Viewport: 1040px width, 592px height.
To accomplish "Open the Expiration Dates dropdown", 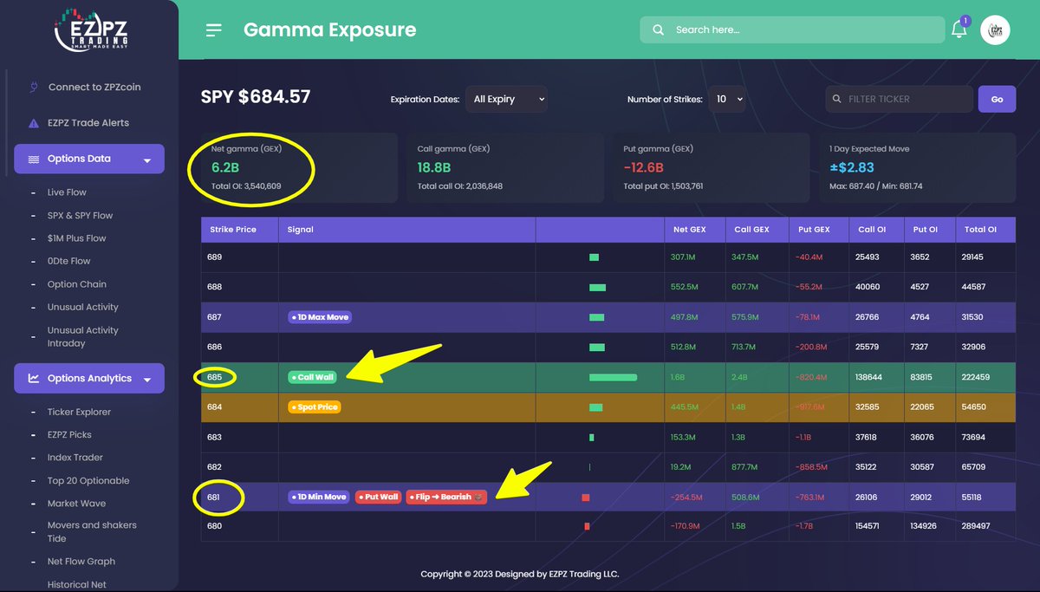I will coord(506,99).
